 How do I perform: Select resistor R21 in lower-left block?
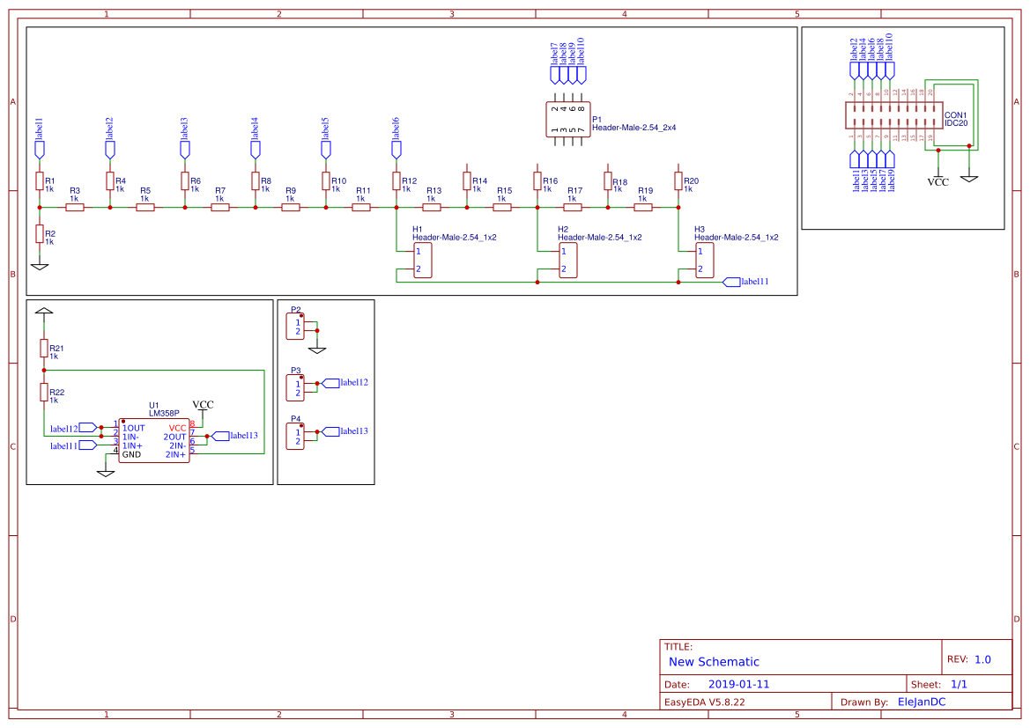[x=44, y=346]
